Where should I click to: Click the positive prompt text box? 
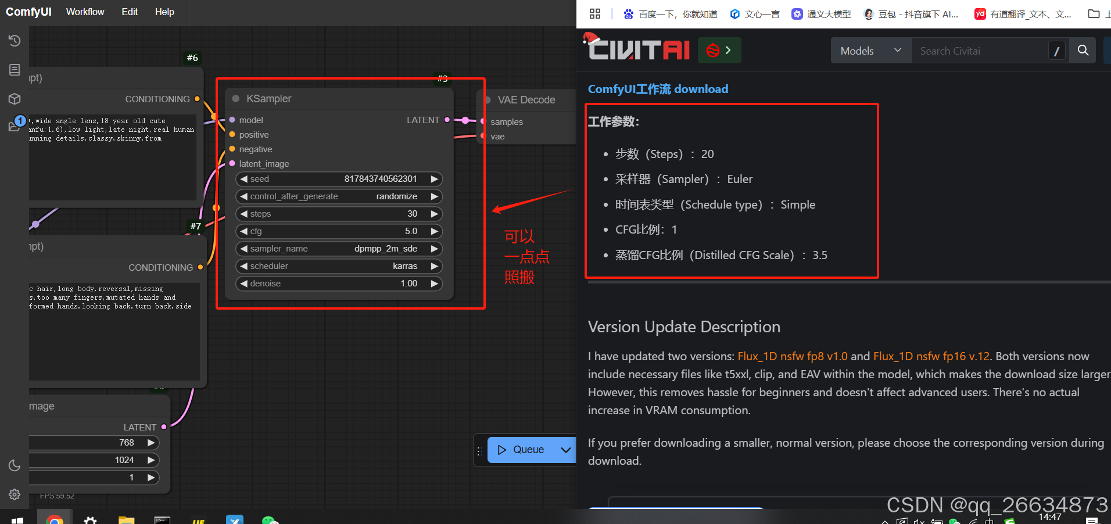coord(113,157)
